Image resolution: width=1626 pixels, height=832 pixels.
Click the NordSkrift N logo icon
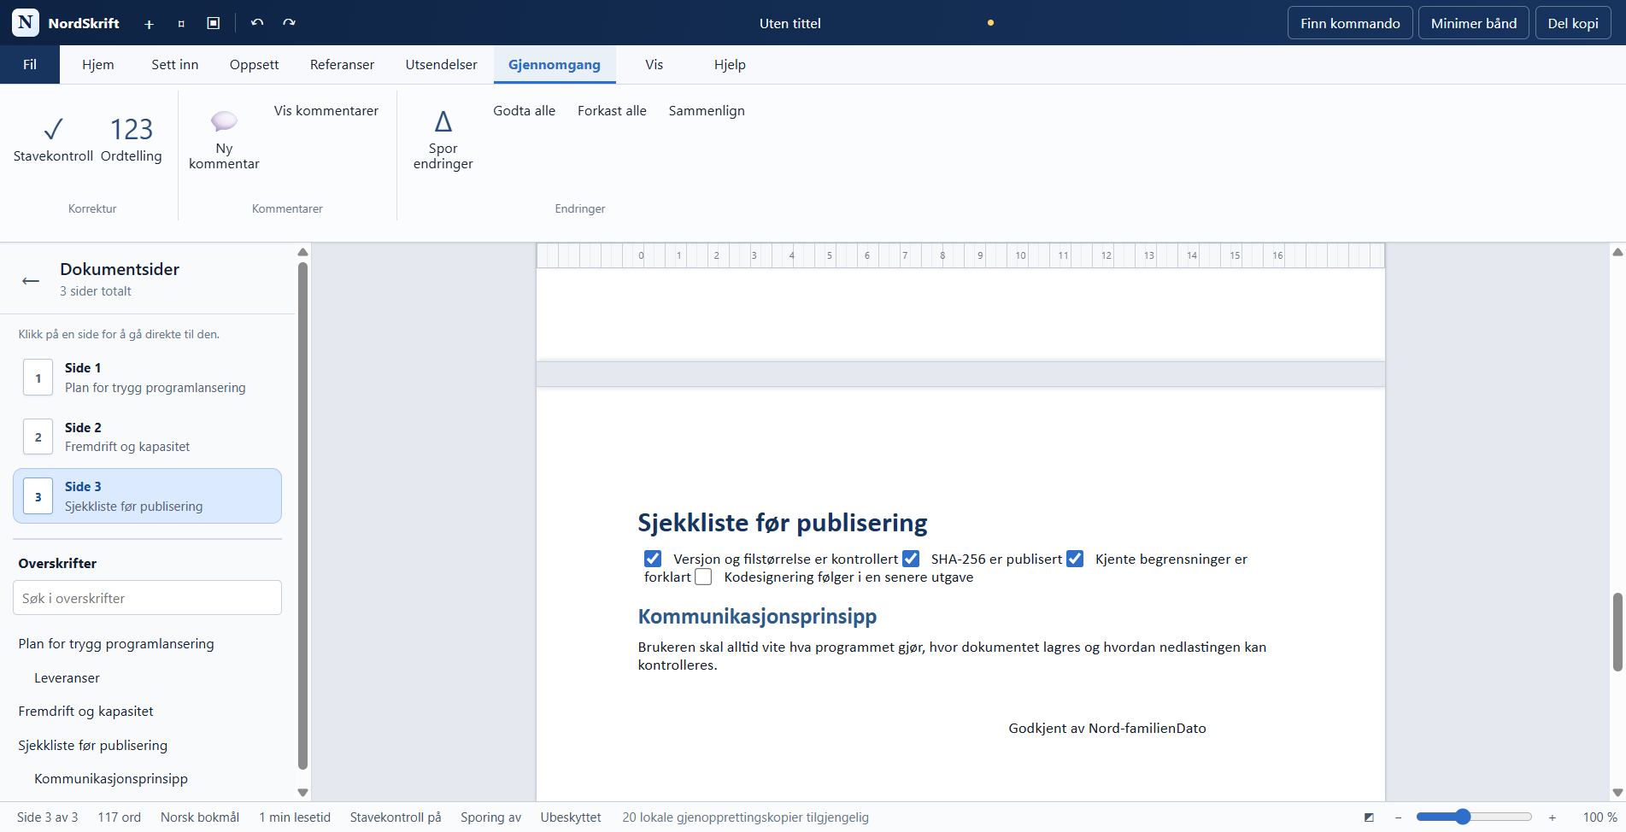[x=26, y=22]
